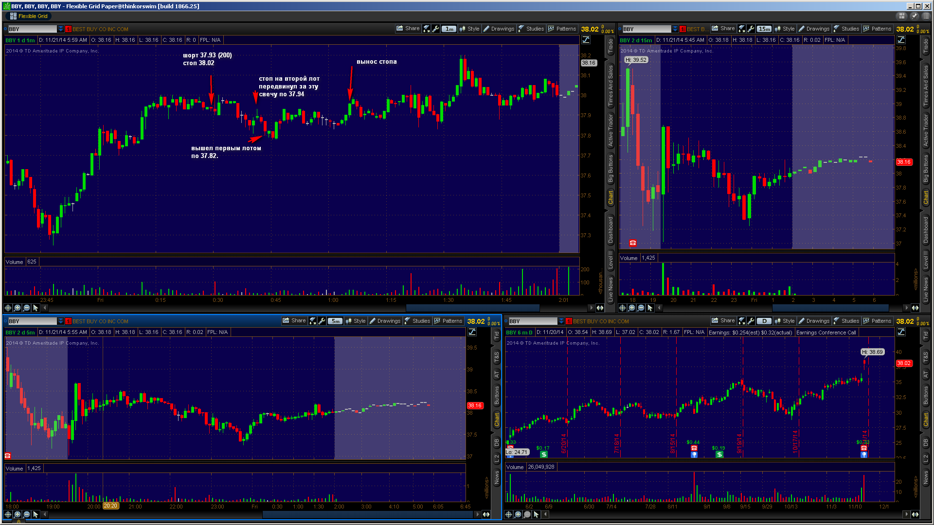Open Big Buttons side tab of 1m chart
934x525 pixels.
coord(610,168)
